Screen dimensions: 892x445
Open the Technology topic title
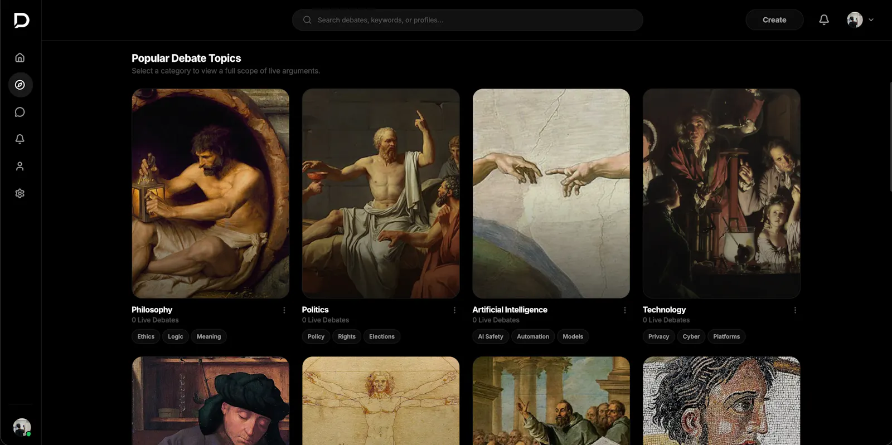(665, 310)
